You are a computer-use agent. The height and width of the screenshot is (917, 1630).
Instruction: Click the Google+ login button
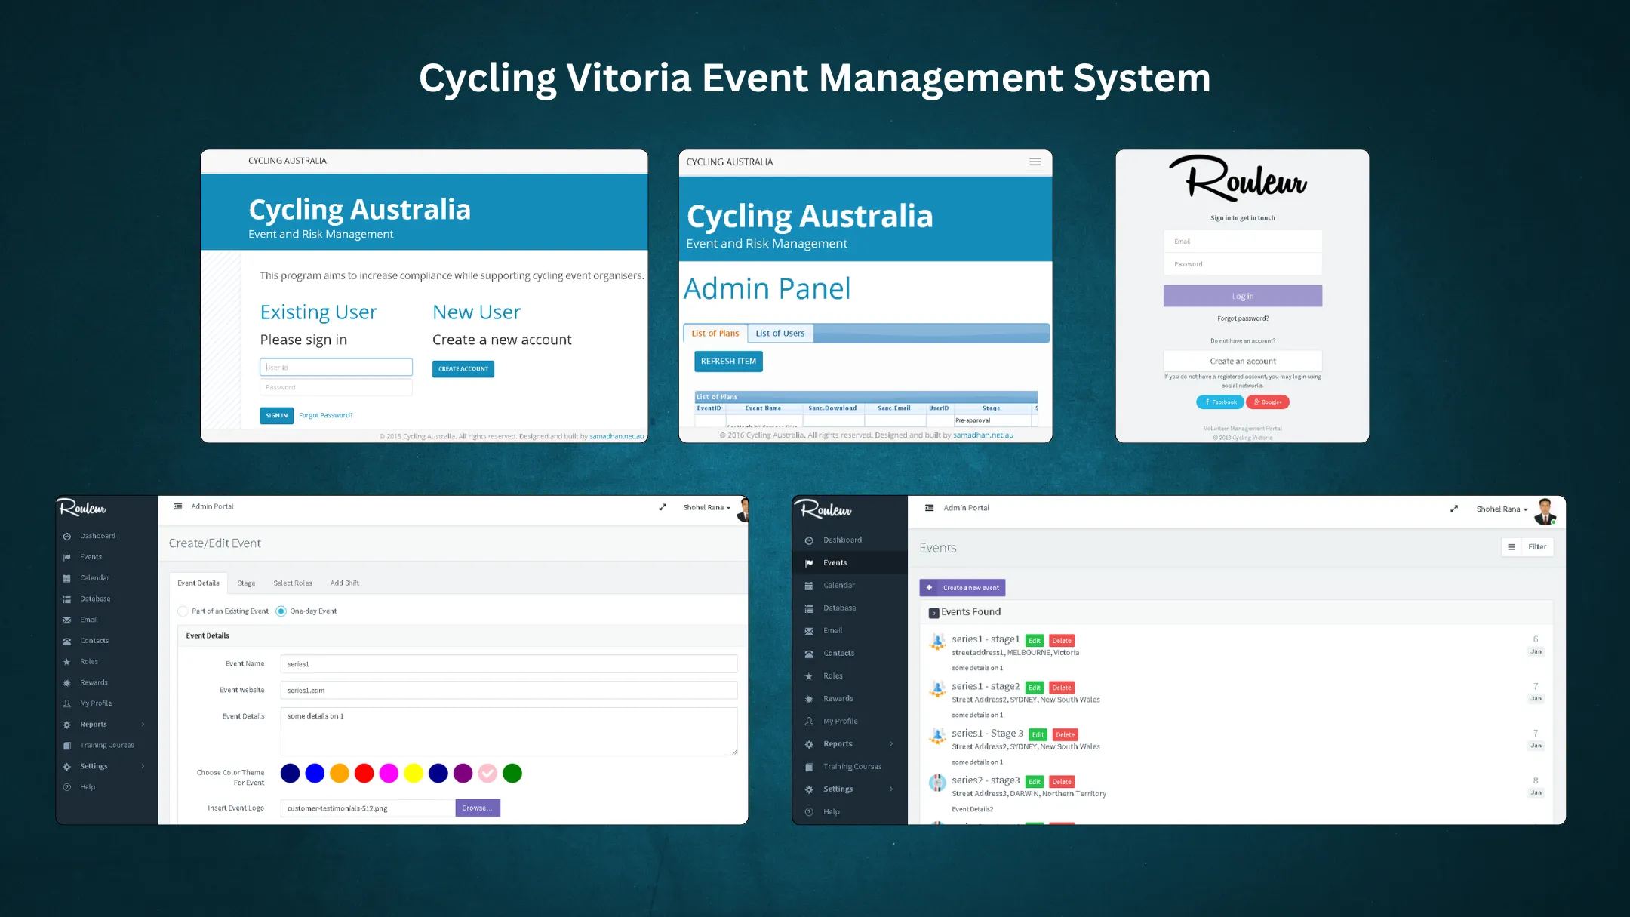[1268, 402]
